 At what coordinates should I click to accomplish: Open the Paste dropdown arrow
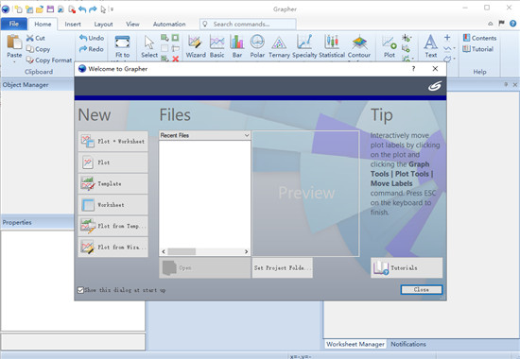[x=14, y=61]
